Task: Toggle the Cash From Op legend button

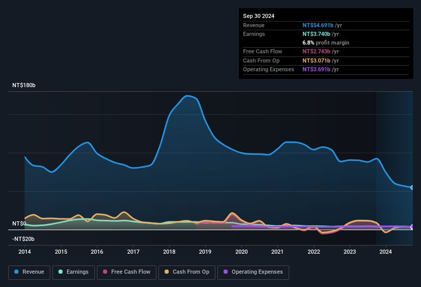Action: click(x=187, y=273)
